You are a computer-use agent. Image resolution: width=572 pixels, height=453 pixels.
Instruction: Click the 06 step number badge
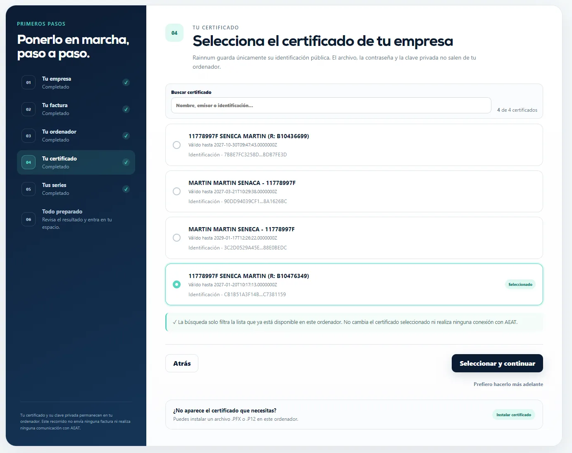coord(29,219)
